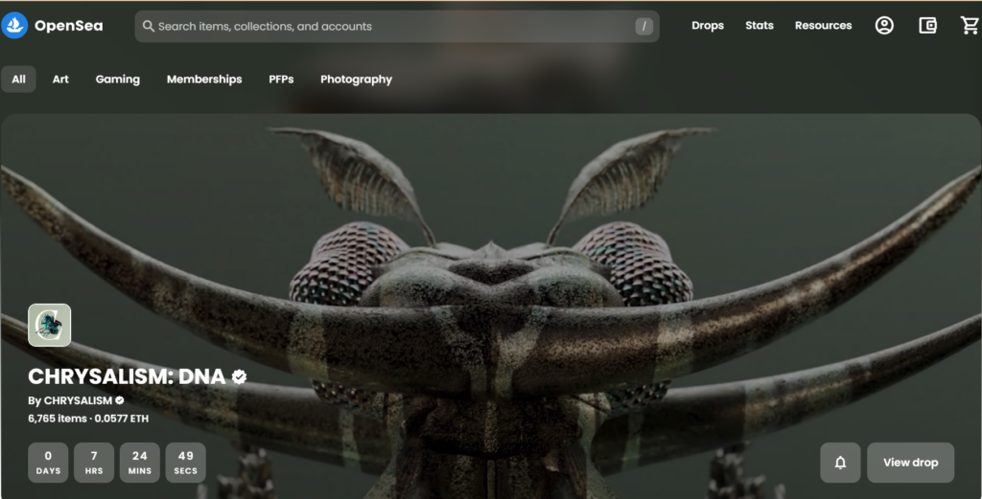Click the 7 HRS countdown box
Screen dimensions: 982x499
[94, 463]
